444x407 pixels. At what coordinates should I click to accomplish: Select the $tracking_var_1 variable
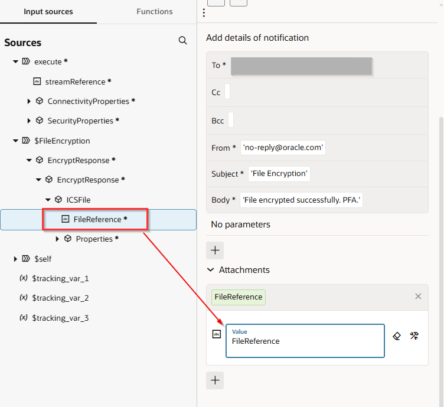(x=60, y=278)
